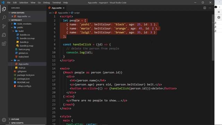Open main.js in the explorer
Image resolution: width=222 pixels, height=125 pixels.
(22, 68)
